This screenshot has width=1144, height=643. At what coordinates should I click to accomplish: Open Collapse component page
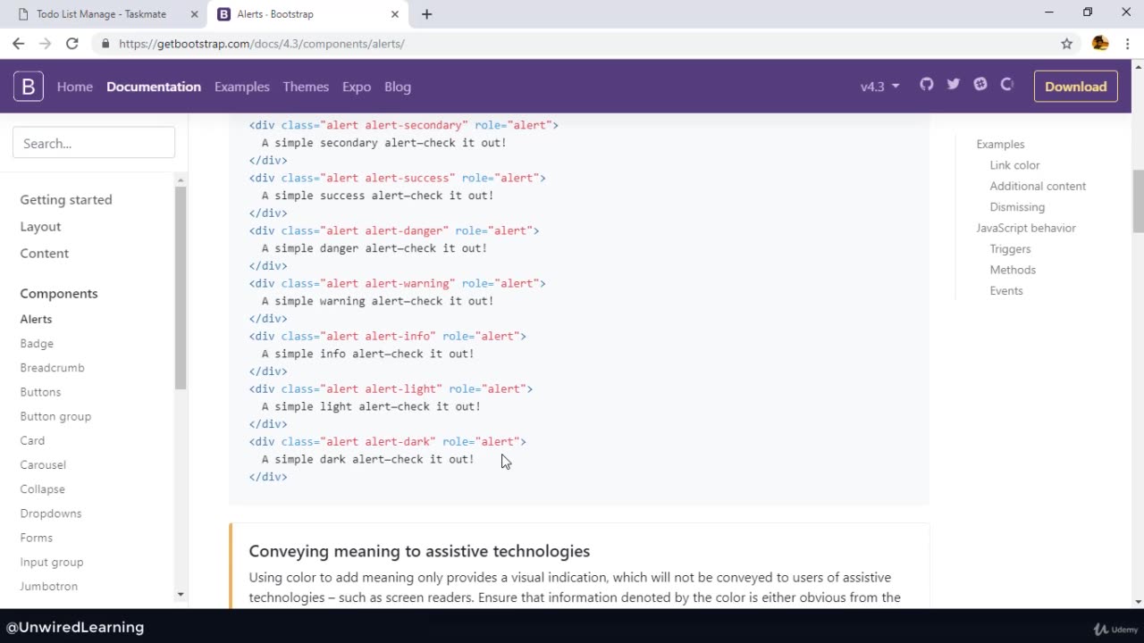tap(42, 489)
